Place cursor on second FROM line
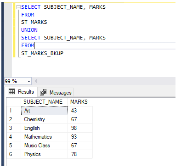The width and height of the screenshot is (181, 168). 98,45
